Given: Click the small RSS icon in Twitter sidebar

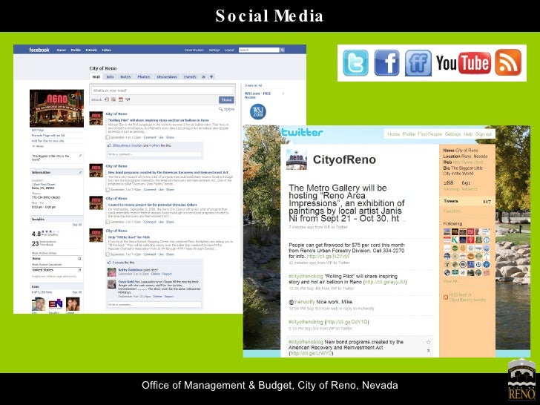Looking at the screenshot, I should point(446,297).
